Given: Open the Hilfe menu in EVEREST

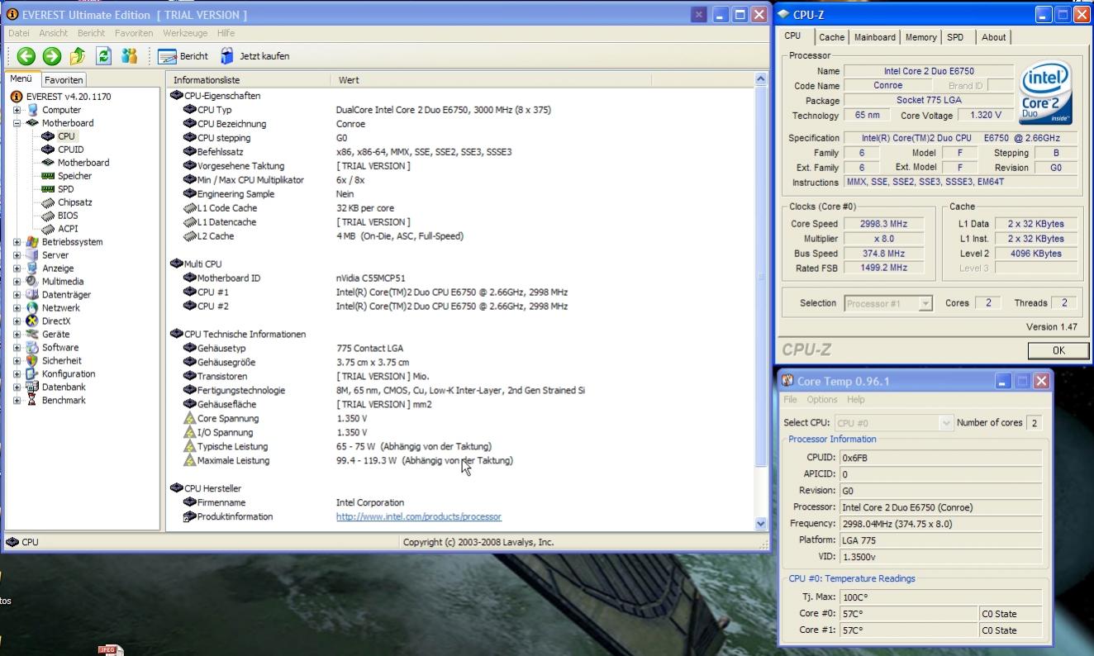Looking at the screenshot, I should click(226, 33).
